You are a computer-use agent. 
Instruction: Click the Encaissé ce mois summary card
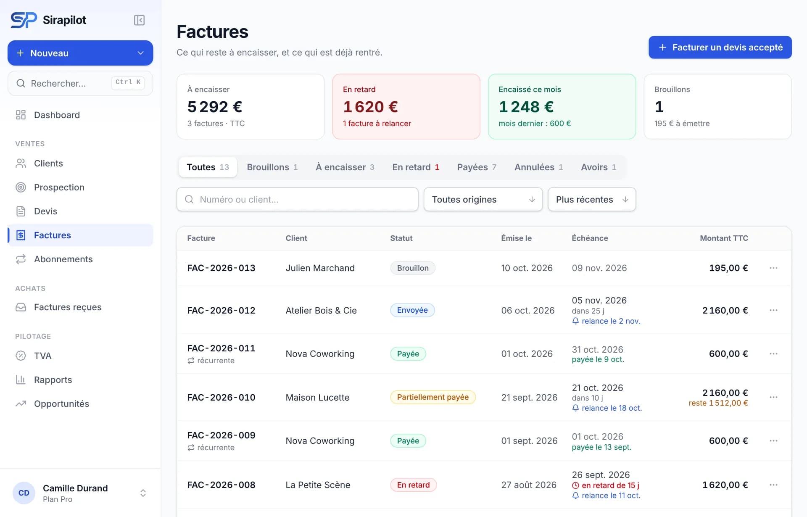click(x=562, y=106)
